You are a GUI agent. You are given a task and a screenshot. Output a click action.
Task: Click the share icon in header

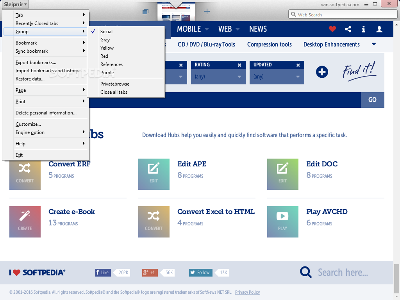(348, 29)
